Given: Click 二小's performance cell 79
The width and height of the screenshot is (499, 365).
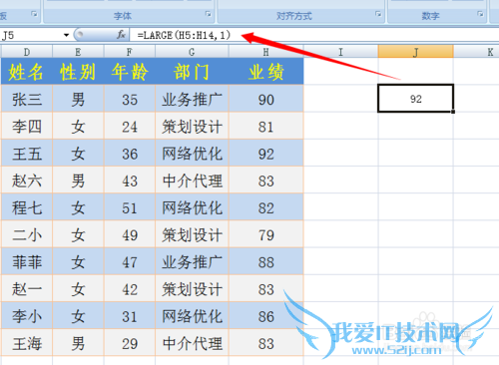Looking at the screenshot, I should [x=265, y=234].
